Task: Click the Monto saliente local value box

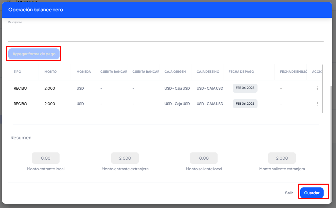Action: tap(204, 158)
